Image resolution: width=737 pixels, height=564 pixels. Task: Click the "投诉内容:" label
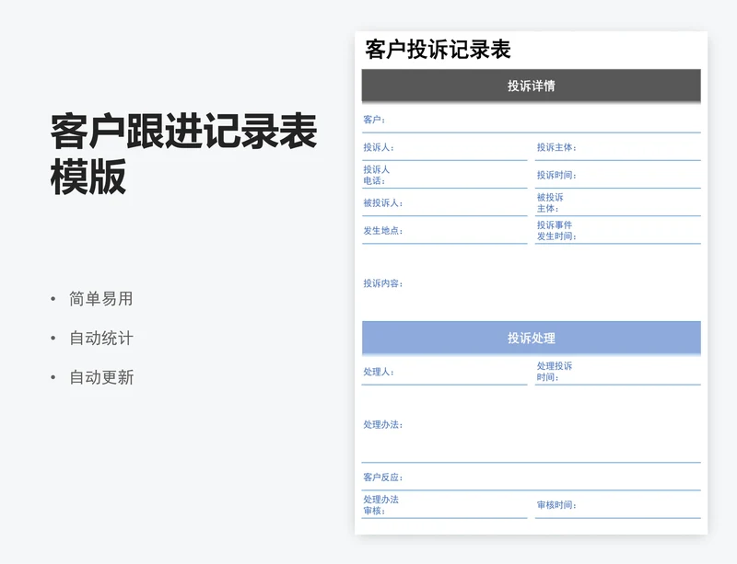point(383,283)
